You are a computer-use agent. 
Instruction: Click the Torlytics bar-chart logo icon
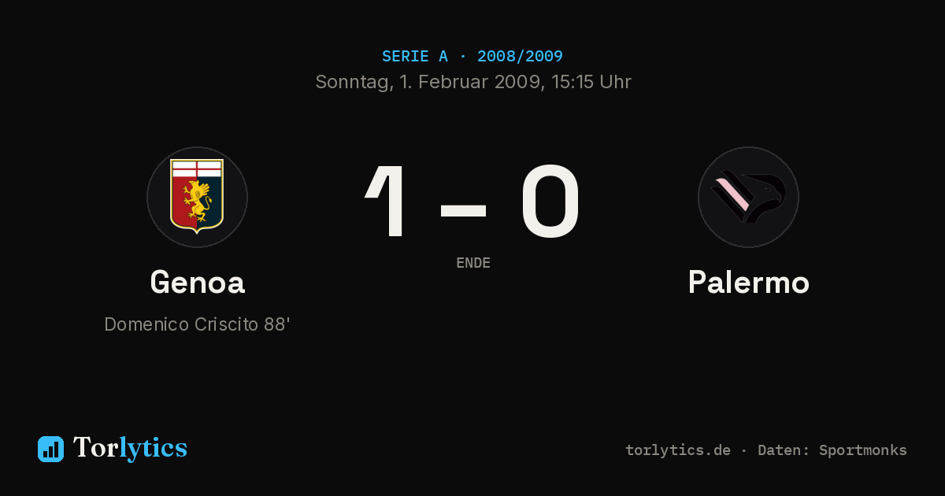click(50, 449)
